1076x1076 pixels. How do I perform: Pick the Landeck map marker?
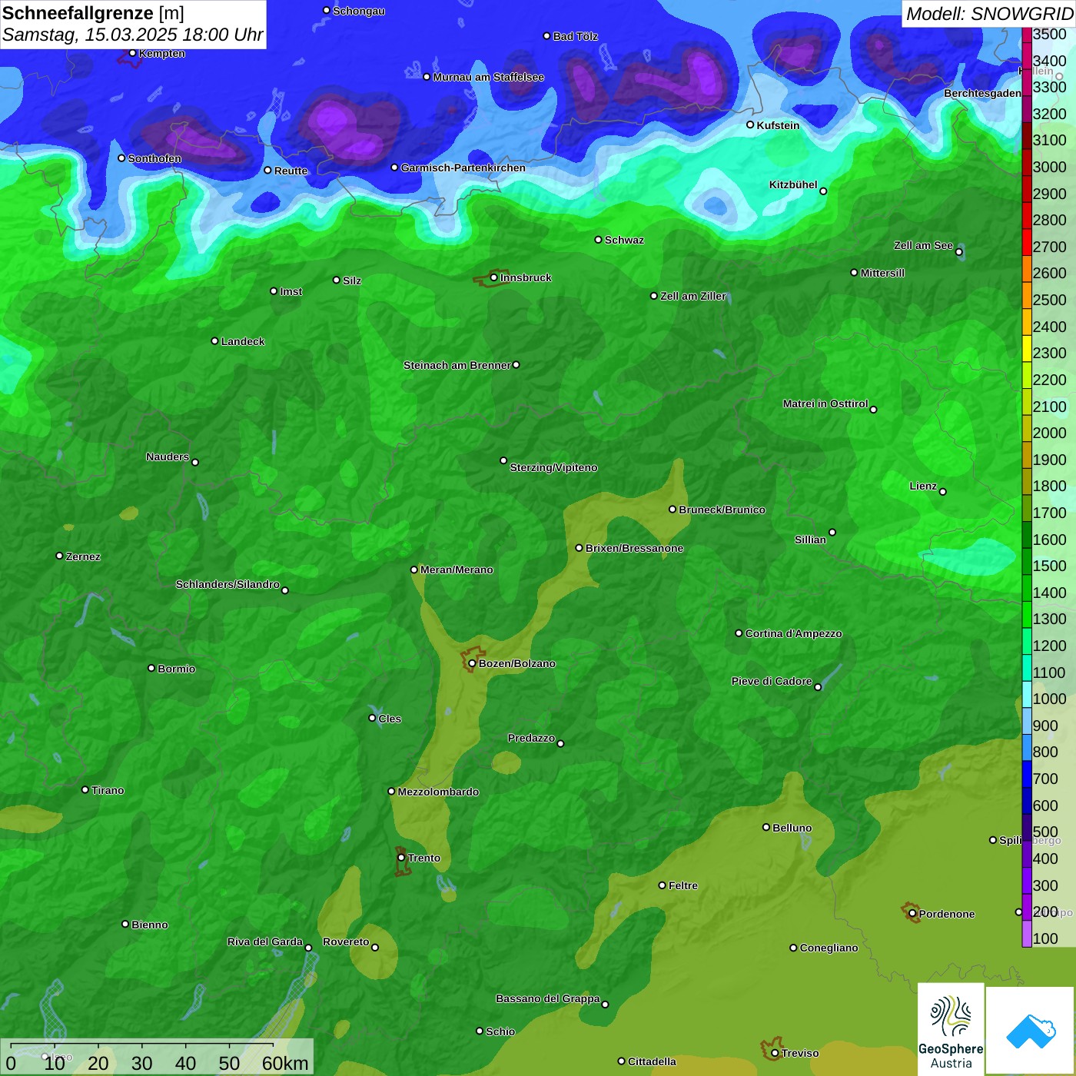[215, 341]
